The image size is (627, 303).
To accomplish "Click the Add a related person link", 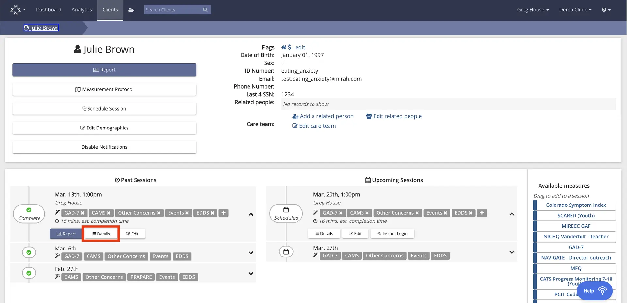I will pos(323,116).
